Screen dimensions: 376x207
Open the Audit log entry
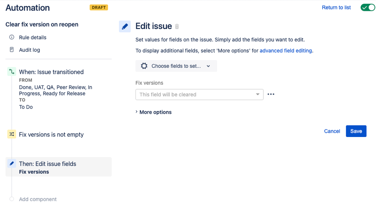pos(29,50)
